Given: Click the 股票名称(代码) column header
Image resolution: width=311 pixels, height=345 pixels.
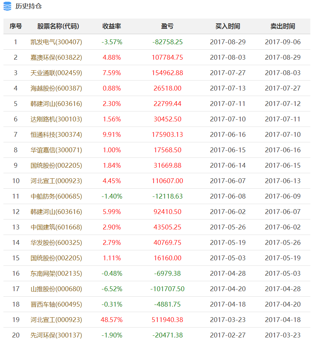Looking at the screenshot, I should click(58, 26).
